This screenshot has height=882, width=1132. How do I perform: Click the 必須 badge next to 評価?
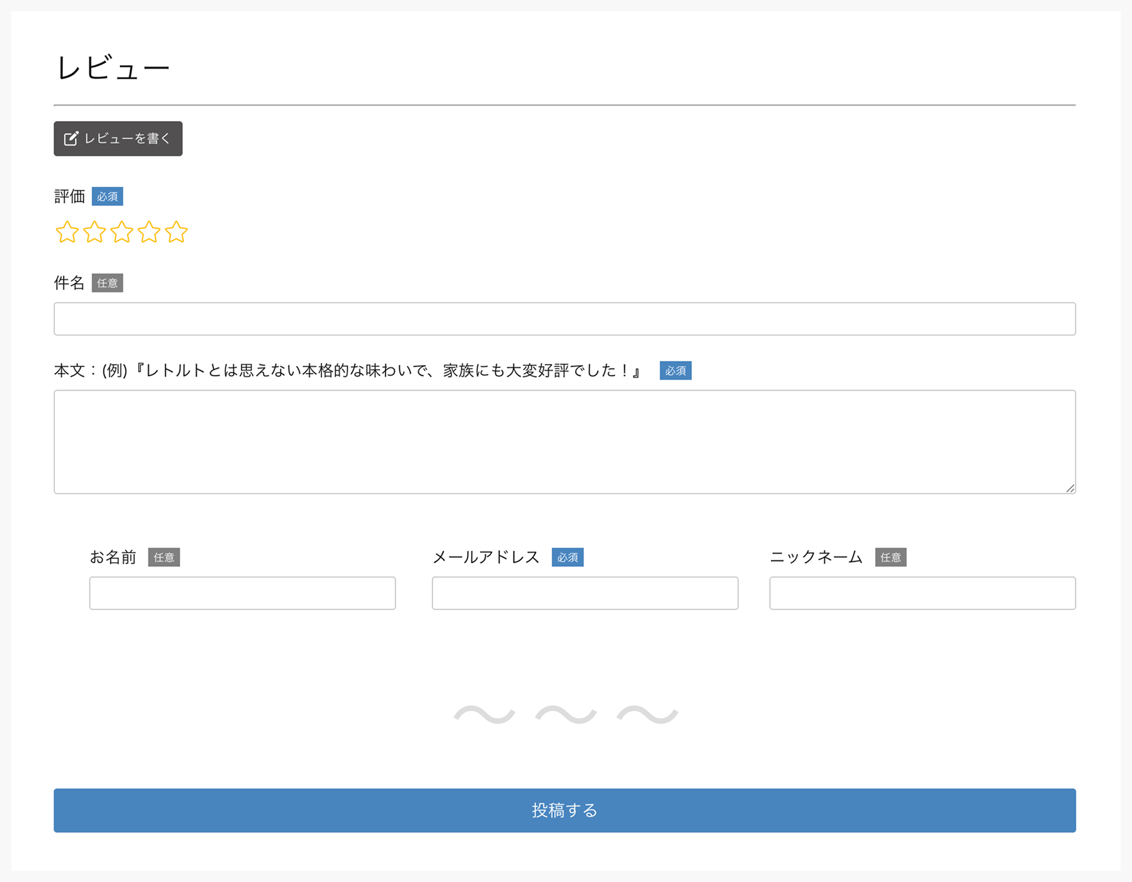[x=107, y=196]
